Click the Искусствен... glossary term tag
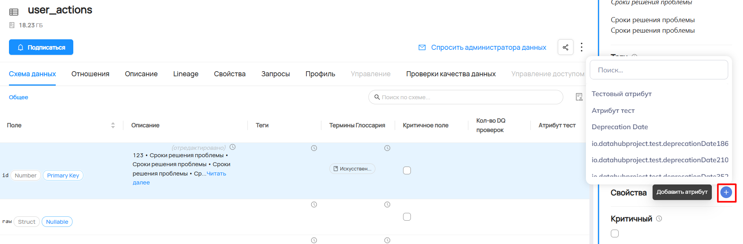743x244 pixels. click(x=352, y=169)
